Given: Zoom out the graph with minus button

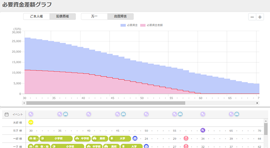Looking at the screenshot, I should (x=252, y=17).
